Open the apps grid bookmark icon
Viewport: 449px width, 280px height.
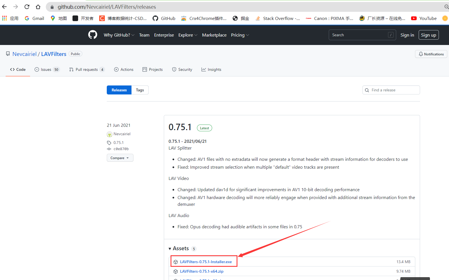pyautogui.click(x=4, y=18)
